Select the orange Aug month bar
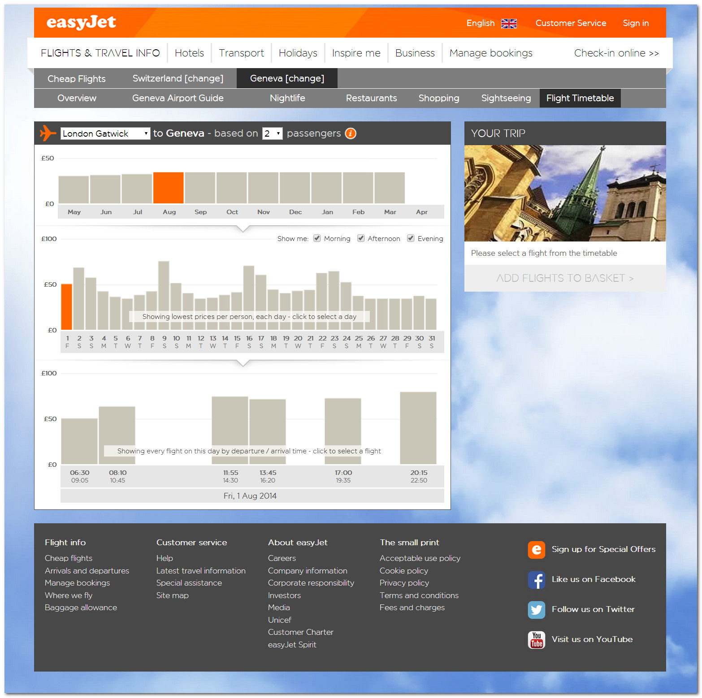 [x=169, y=188]
